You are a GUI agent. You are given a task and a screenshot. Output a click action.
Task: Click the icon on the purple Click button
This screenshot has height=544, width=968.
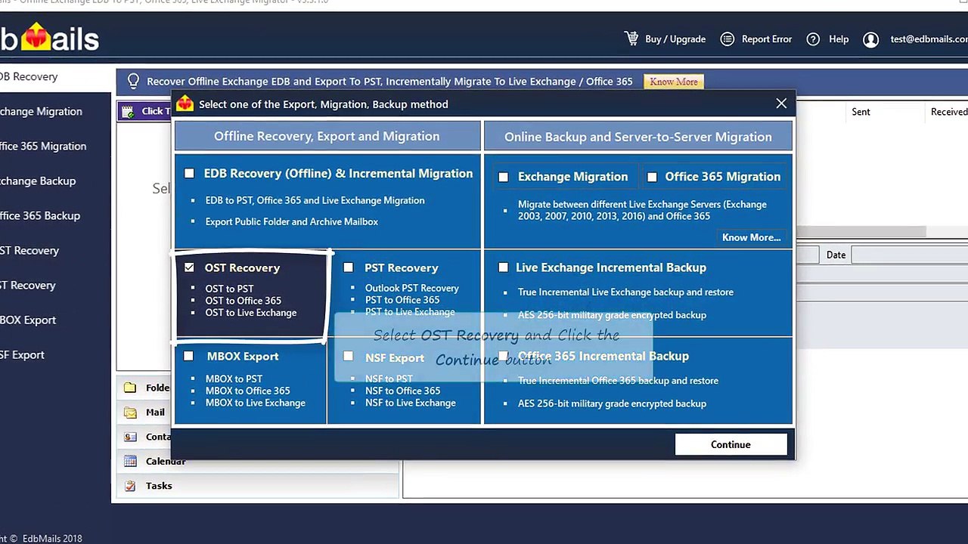point(128,111)
